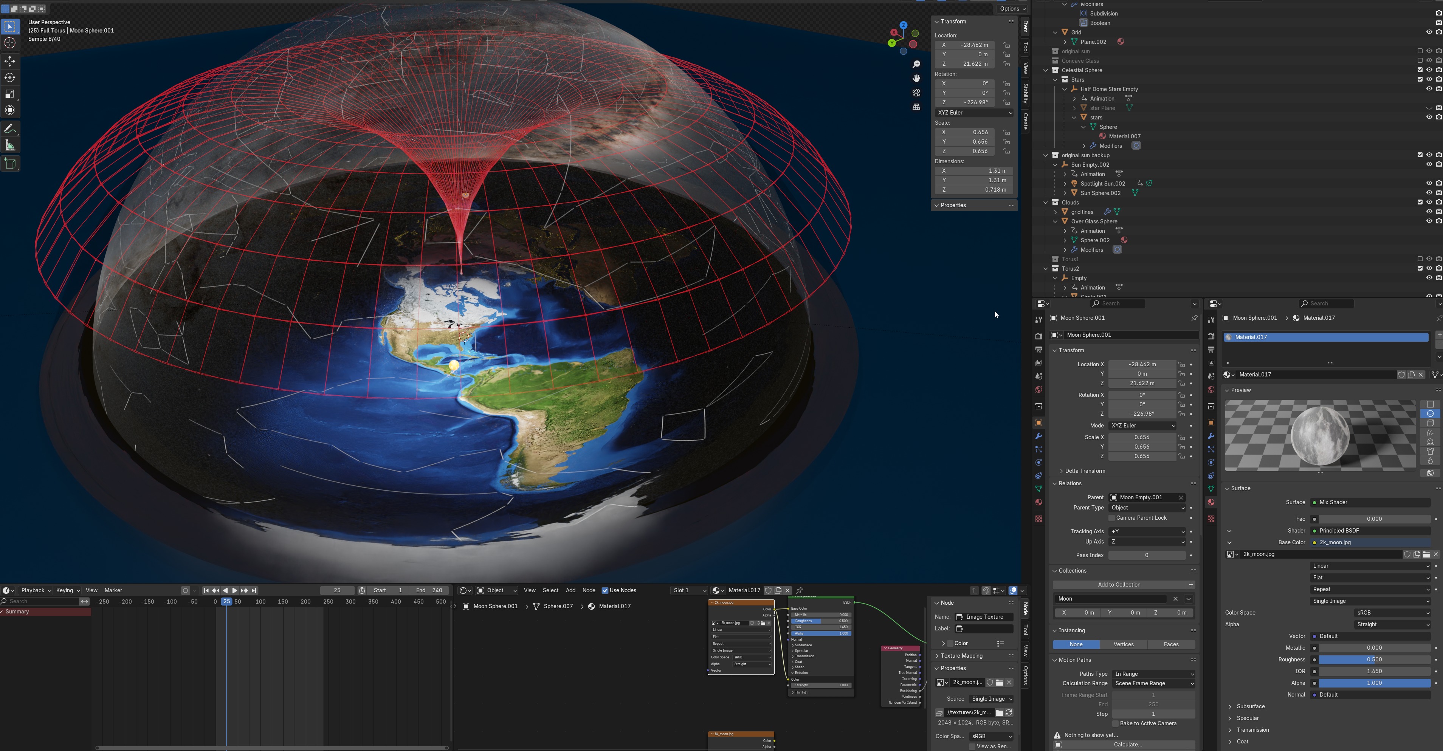
Task: Click the Modifiers wrench properties tab
Action: (1038, 436)
